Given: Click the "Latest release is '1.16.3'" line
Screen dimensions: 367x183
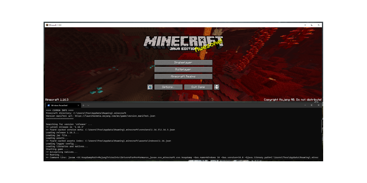Looking at the screenshot, I should (x=65, y=127).
